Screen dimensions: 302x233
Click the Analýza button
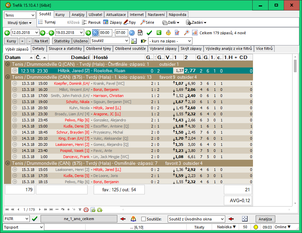265,219
